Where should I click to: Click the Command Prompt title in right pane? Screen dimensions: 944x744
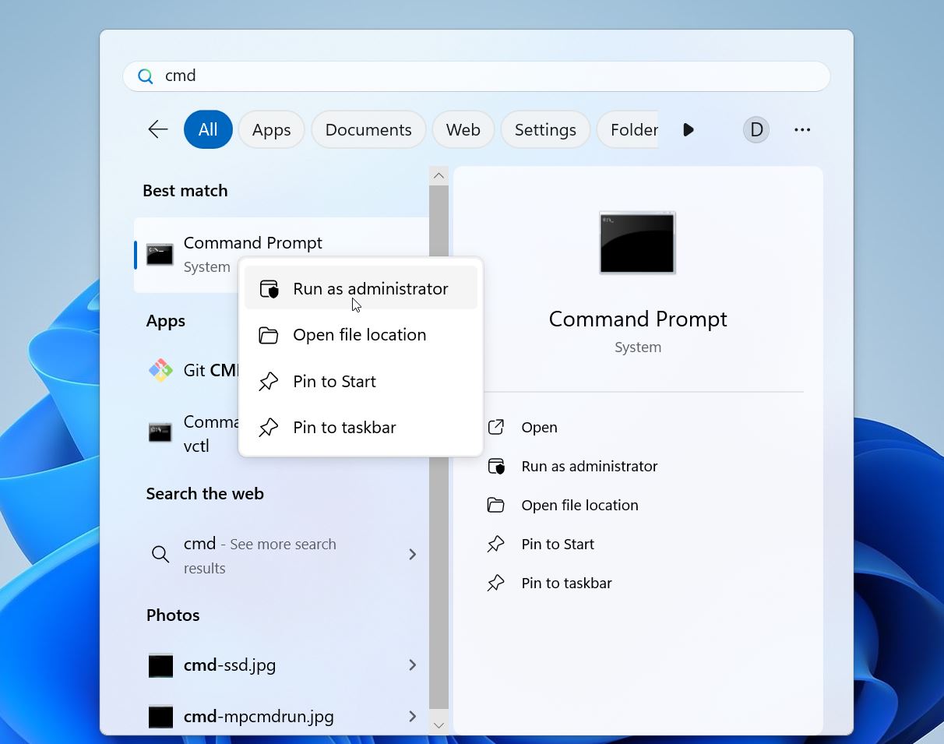(638, 319)
